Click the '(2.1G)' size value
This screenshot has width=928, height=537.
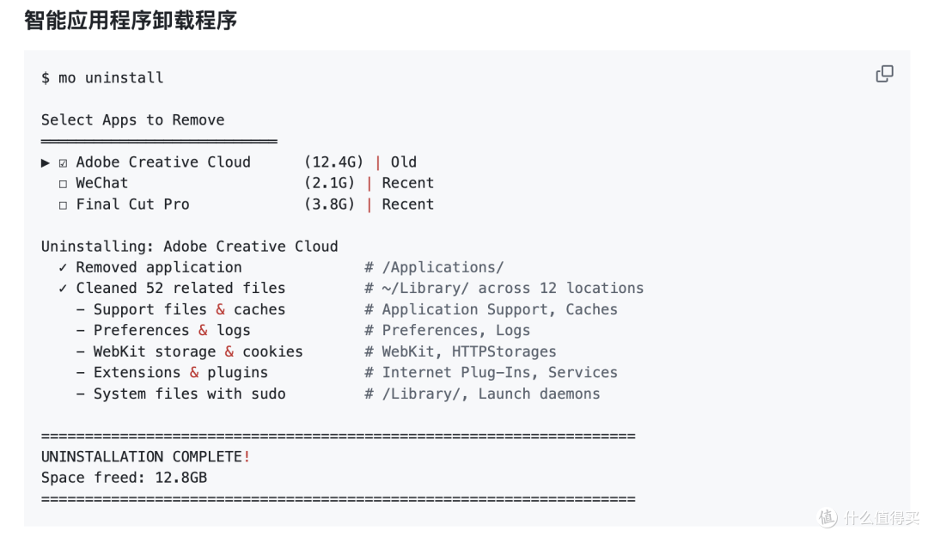tap(329, 183)
